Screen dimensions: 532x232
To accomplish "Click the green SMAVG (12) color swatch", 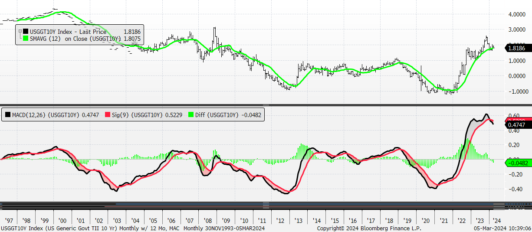I will 25,39.
